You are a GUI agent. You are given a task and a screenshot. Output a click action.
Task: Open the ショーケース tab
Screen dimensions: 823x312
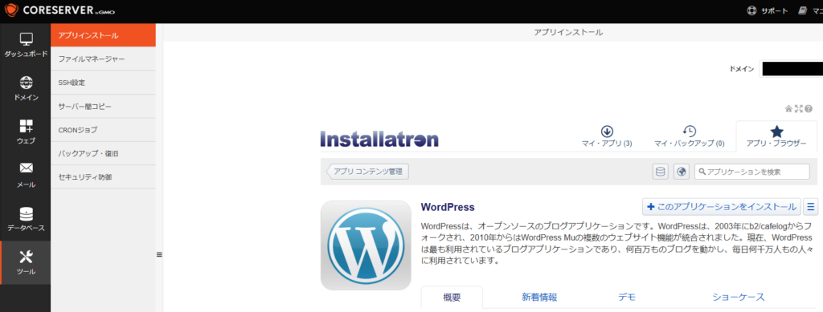pos(738,298)
